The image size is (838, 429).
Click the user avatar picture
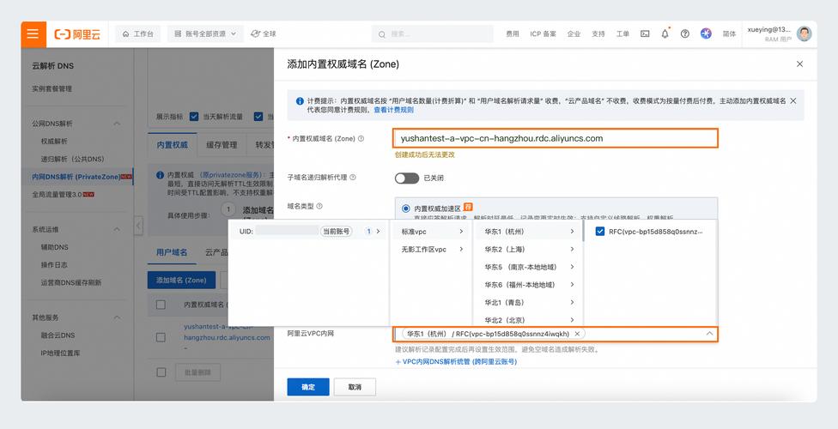[x=804, y=33]
